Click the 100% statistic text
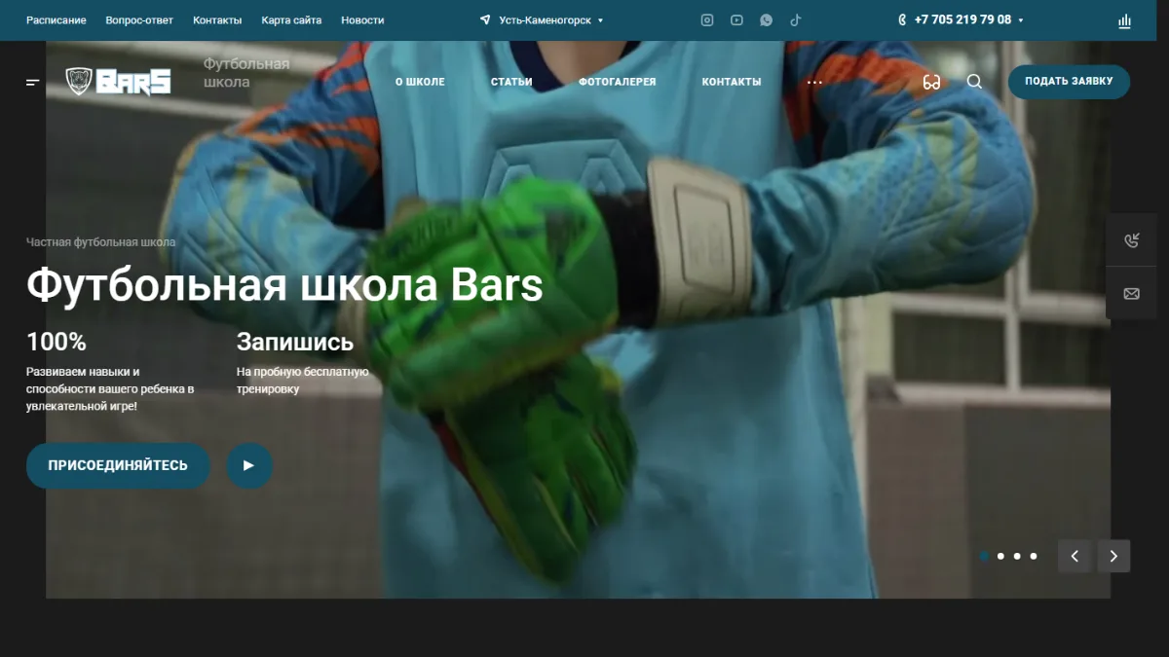This screenshot has width=1169, height=657. (57, 342)
